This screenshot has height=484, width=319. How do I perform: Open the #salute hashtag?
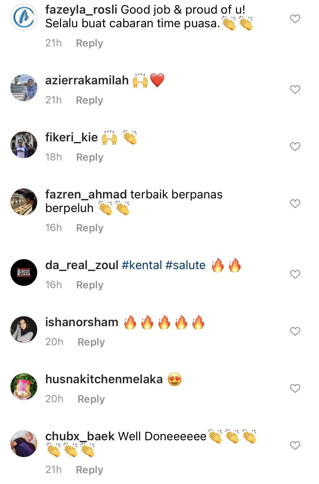click(x=185, y=265)
